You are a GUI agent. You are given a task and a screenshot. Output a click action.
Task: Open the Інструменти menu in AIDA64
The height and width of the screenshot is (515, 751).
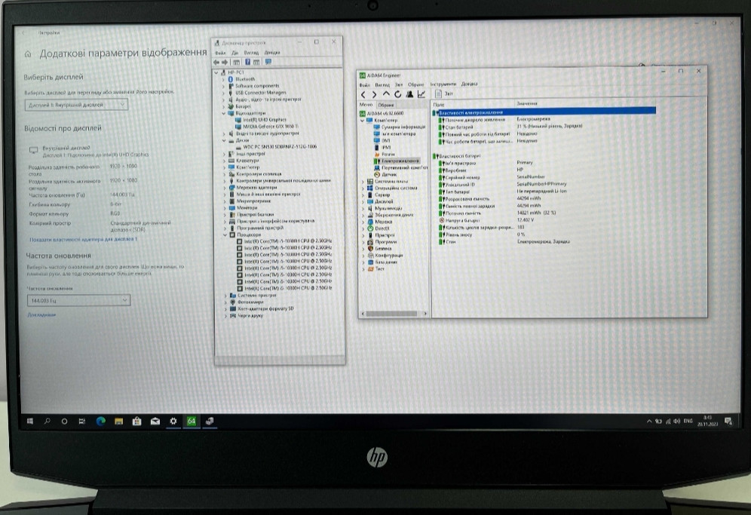click(443, 84)
